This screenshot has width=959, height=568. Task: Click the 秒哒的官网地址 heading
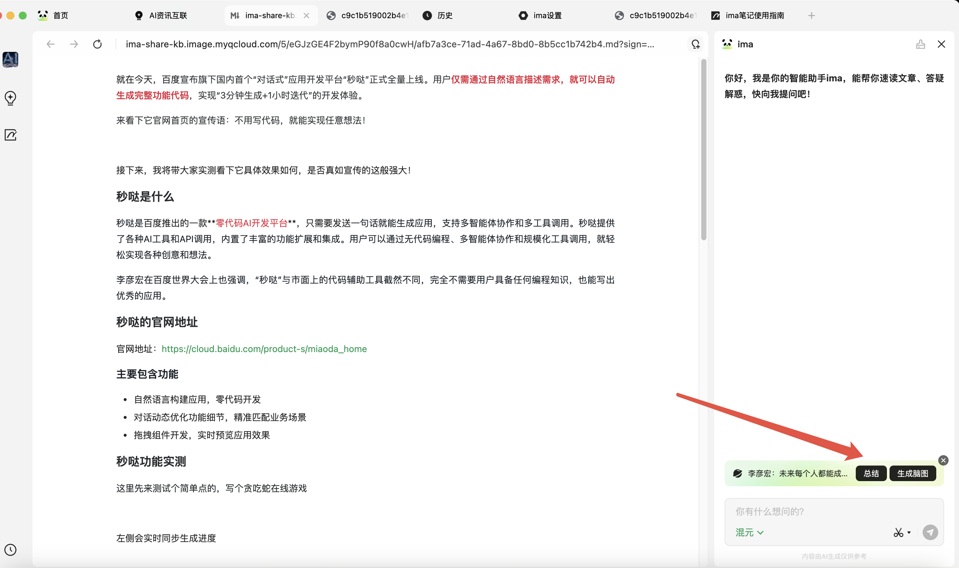(157, 322)
